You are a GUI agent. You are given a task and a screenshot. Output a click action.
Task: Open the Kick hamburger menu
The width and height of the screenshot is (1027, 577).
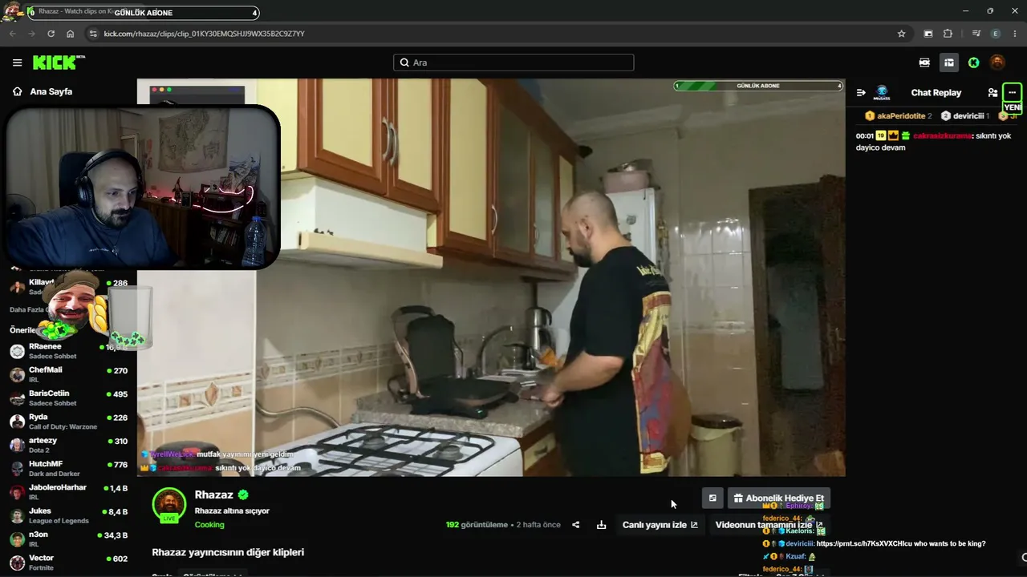point(17,63)
